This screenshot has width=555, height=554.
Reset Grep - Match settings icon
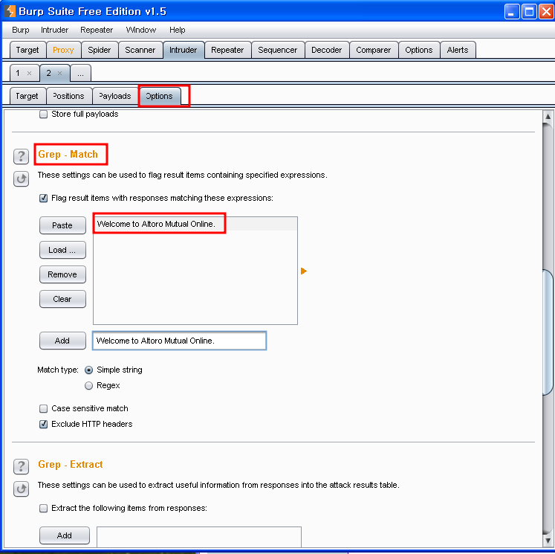21,179
